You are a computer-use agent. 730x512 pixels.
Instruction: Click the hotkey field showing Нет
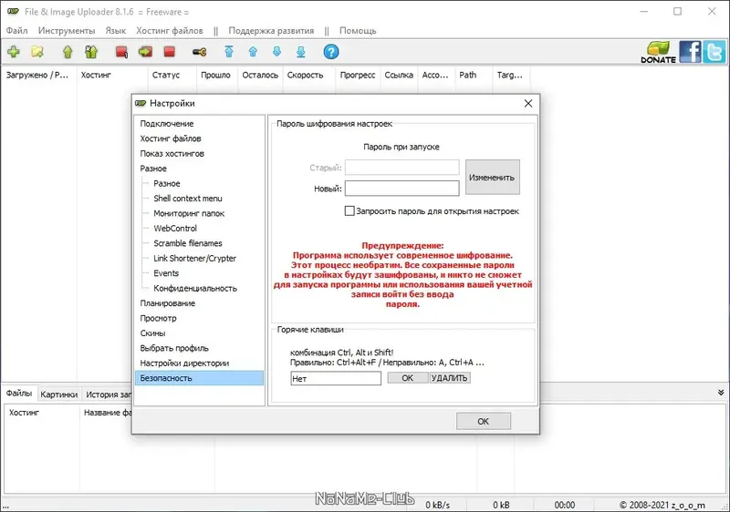(x=336, y=379)
